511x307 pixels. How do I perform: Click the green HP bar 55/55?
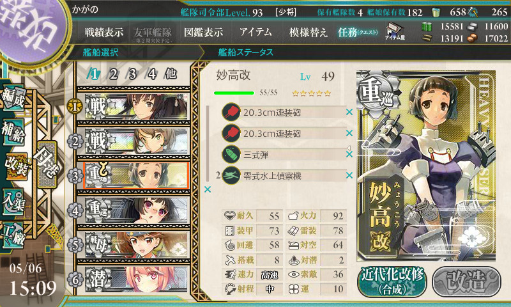coord(234,93)
